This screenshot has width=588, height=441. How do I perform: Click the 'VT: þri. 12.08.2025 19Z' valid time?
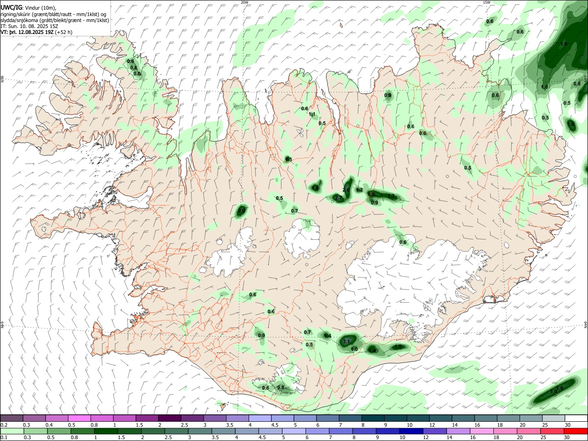[27, 32]
